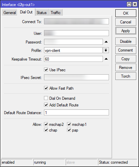Enable Dial On Demand checkbox
This screenshot has width=139, height=167.
coord(46,98)
